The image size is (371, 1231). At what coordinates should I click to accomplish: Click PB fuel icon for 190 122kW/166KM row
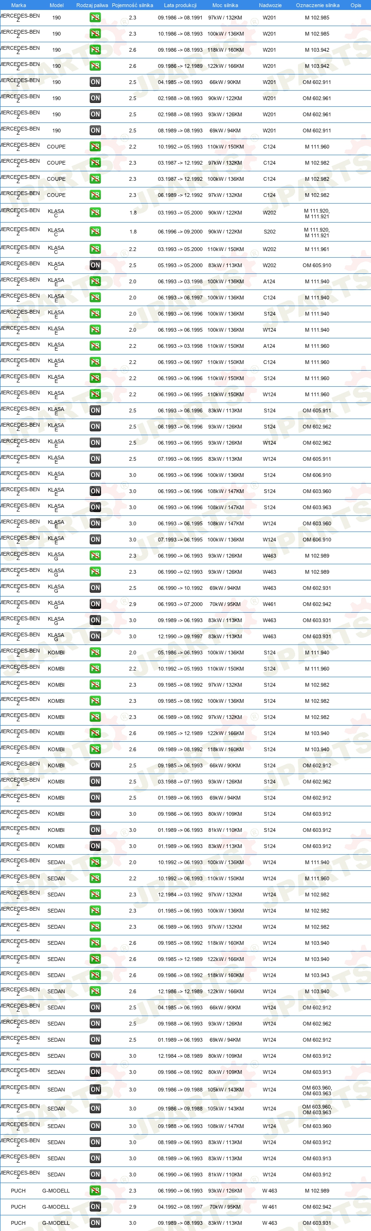pyautogui.click(x=95, y=66)
